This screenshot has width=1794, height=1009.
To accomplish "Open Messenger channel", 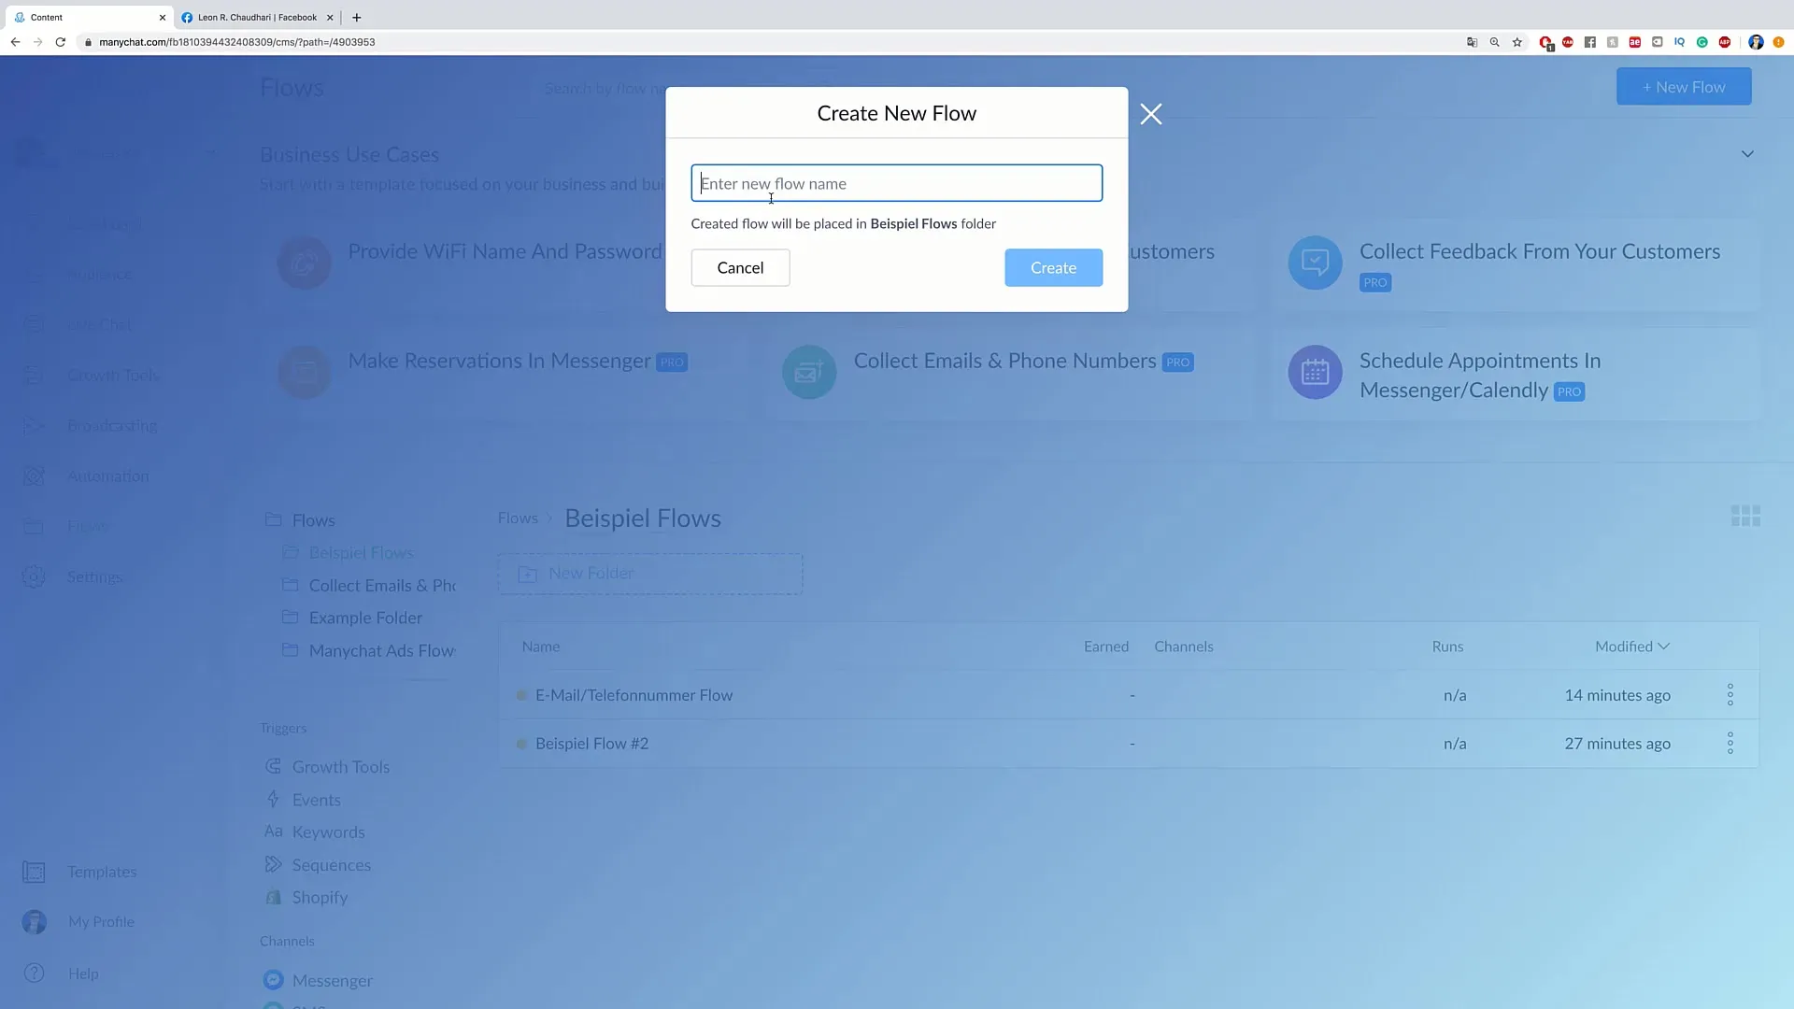I will coord(332,981).
